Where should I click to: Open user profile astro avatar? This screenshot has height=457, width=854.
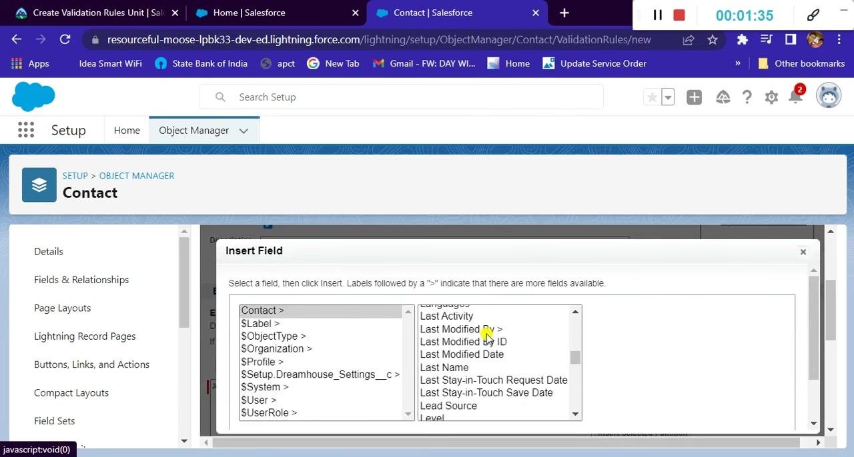[x=829, y=97]
